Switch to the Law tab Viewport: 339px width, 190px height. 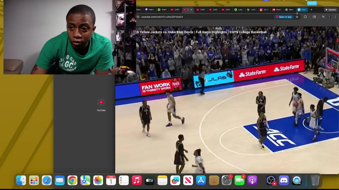238,10
